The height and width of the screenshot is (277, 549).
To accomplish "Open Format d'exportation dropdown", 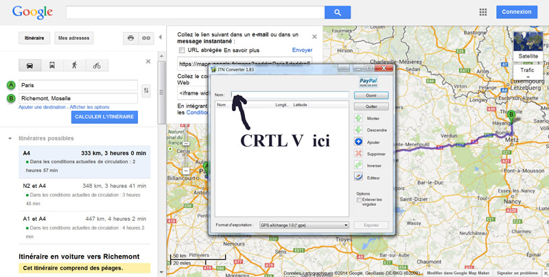I will pos(304,226).
